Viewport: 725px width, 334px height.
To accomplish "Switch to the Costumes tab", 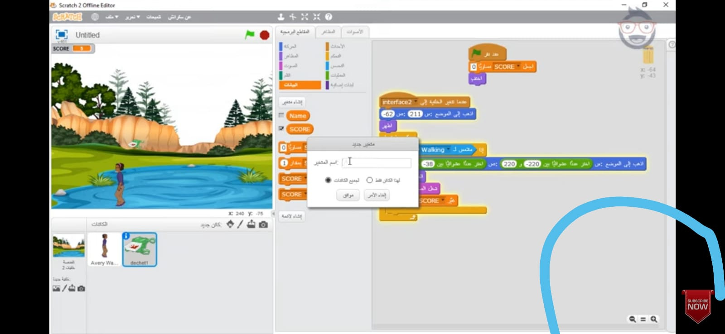I will pyautogui.click(x=328, y=32).
